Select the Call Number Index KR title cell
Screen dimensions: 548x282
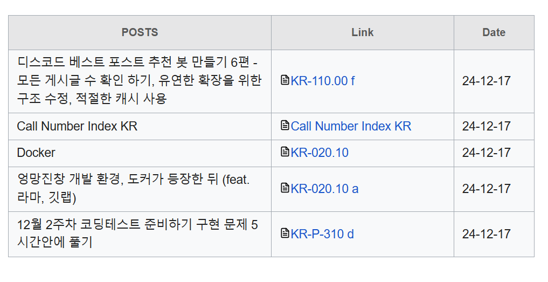140,126
